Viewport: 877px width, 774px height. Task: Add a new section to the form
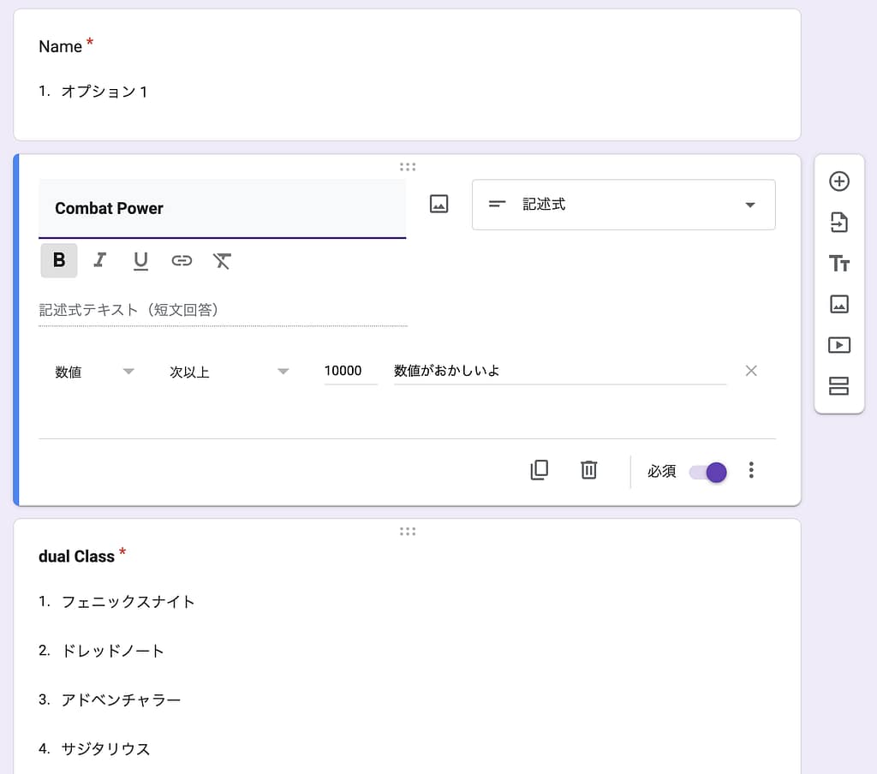tap(839, 386)
